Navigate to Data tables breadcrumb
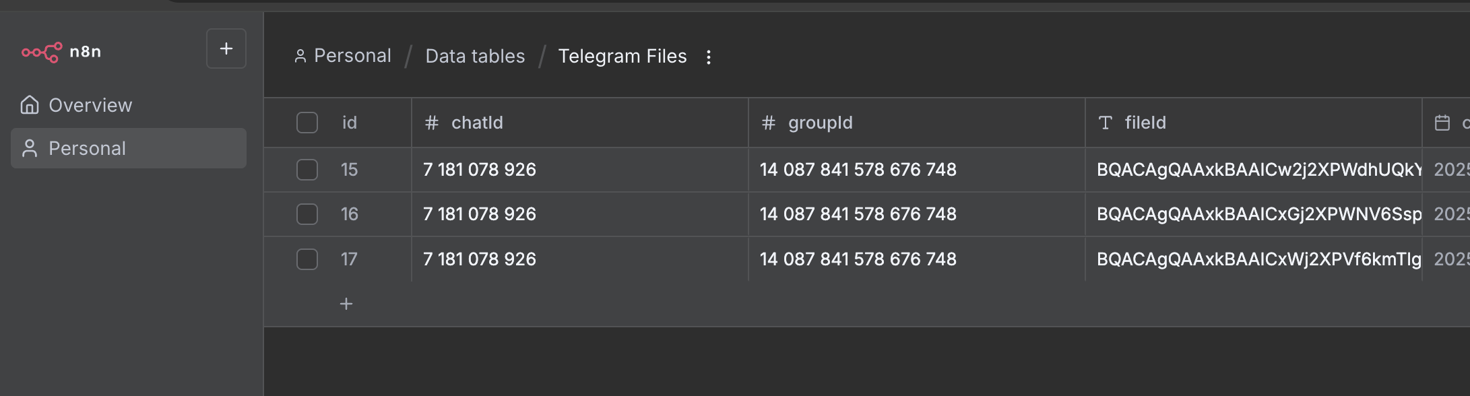Viewport: 1470px width, 396px height. click(475, 56)
